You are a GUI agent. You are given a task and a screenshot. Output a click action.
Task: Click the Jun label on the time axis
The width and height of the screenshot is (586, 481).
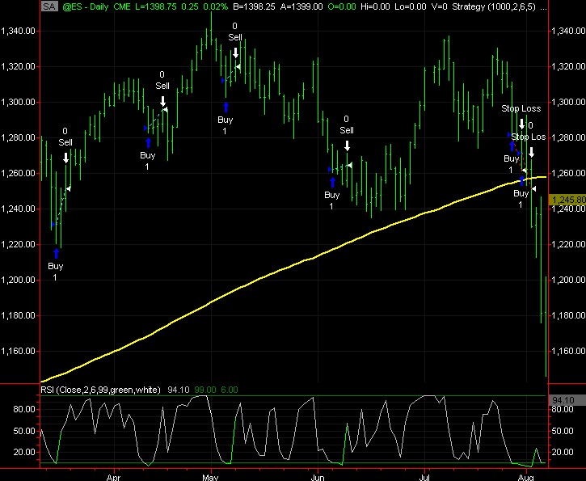(x=318, y=477)
